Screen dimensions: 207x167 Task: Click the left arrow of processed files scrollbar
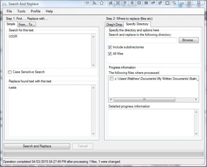click(x=111, y=99)
